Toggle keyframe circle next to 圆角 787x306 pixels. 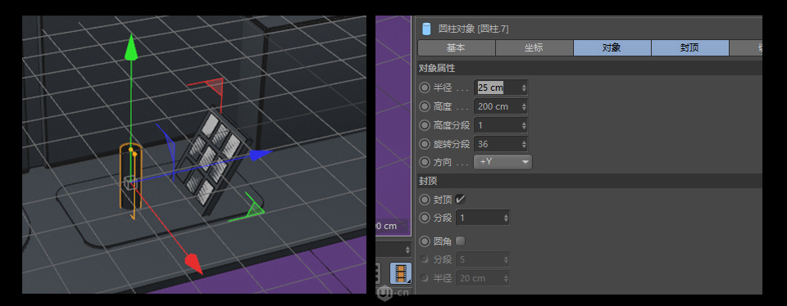(x=425, y=241)
